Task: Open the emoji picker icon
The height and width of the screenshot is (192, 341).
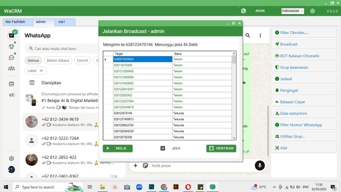Action: point(145,166)
